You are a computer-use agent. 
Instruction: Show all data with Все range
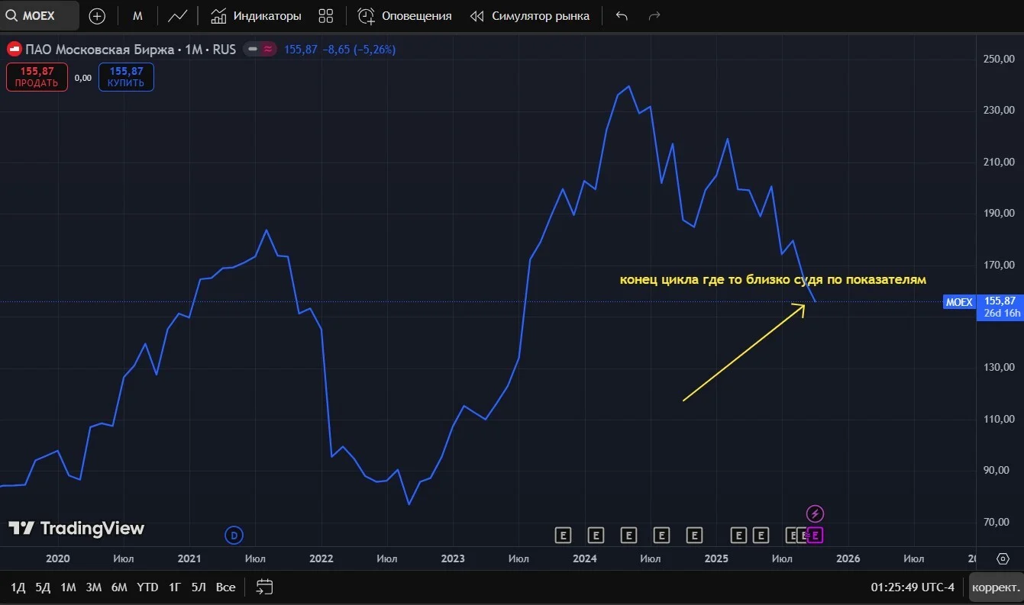pos(226,587)
